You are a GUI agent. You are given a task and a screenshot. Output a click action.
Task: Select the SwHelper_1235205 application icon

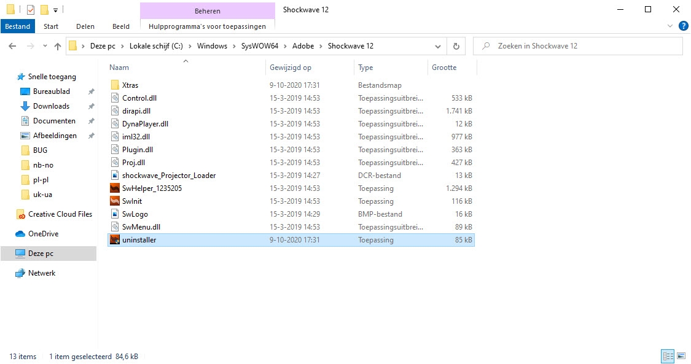[x=115, y=188]
